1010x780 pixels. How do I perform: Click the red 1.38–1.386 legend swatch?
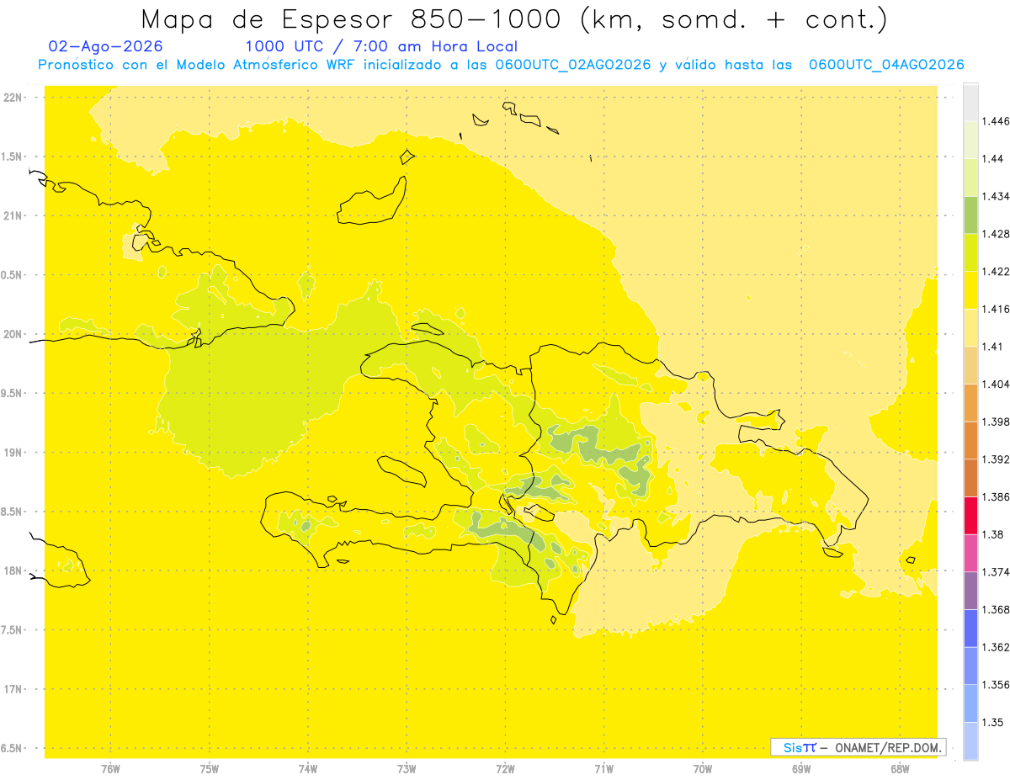coord(970,515)
